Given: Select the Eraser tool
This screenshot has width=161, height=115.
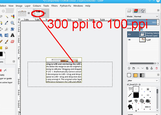Looking at the screenshot, I should pyautogui.click(x=12, y=42).
